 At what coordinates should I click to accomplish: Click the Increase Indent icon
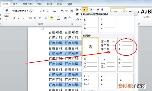(103, 10)
